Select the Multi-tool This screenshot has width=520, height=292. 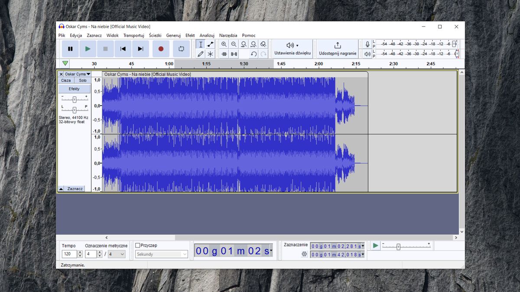(210, 54)
